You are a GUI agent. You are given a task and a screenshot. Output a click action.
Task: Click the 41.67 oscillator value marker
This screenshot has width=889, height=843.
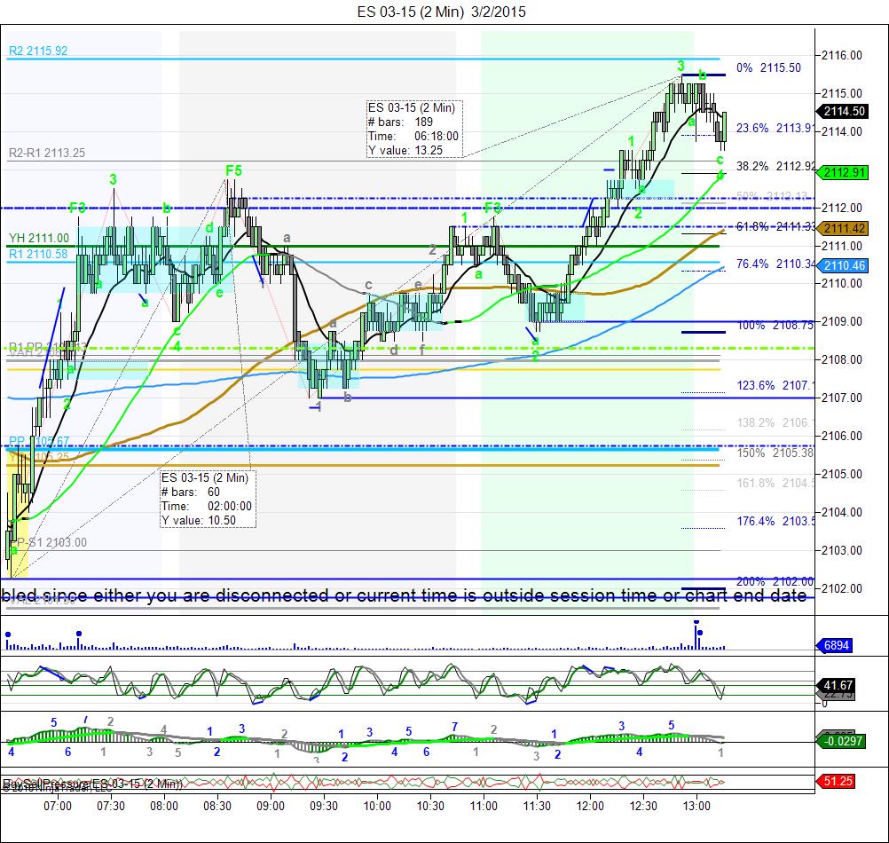click(838, 685)
